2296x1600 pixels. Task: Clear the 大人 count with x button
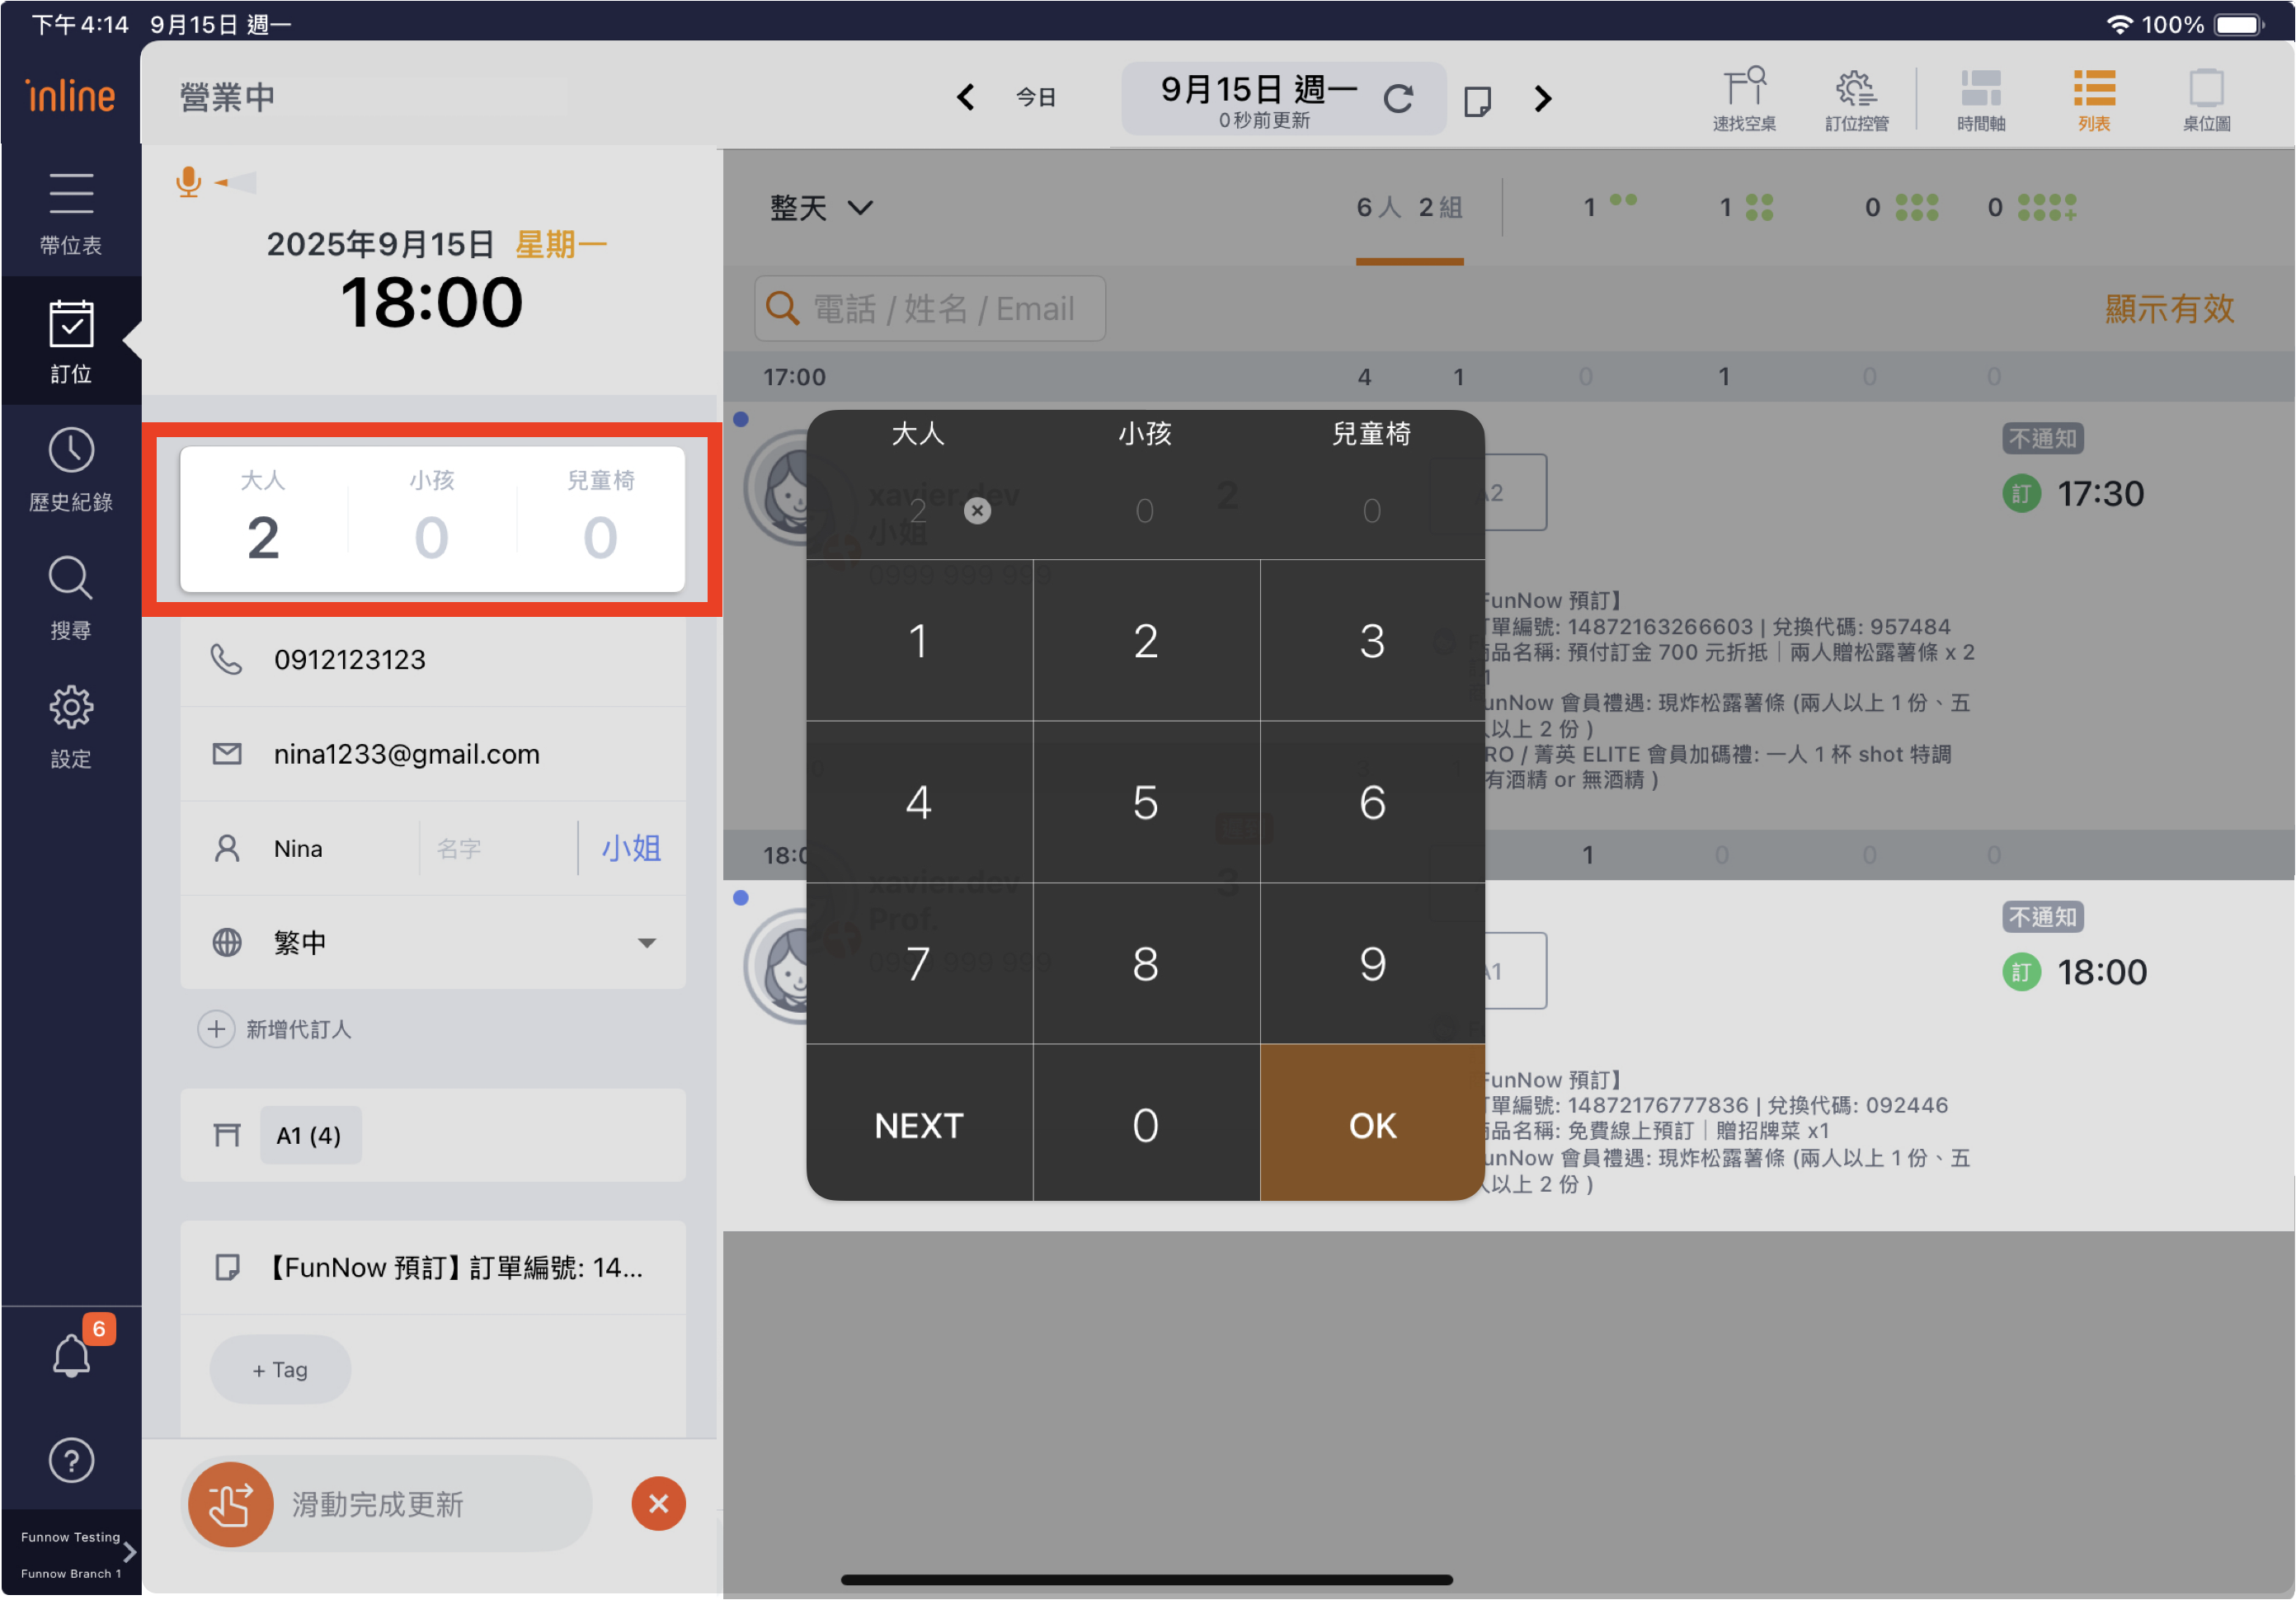tap(977, 511)
